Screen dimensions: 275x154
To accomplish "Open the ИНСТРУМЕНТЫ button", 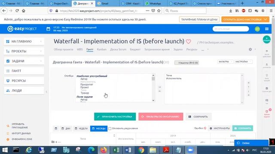I will tap(220, 128).
